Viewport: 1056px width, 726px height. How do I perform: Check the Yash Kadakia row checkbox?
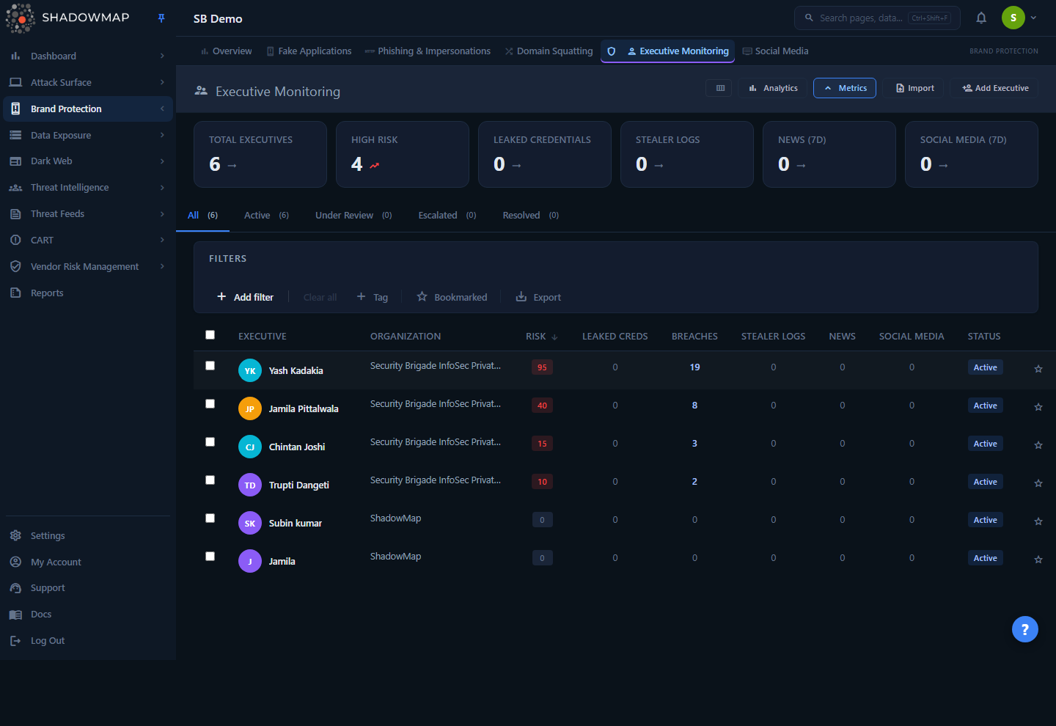click(x=210, y=366)
